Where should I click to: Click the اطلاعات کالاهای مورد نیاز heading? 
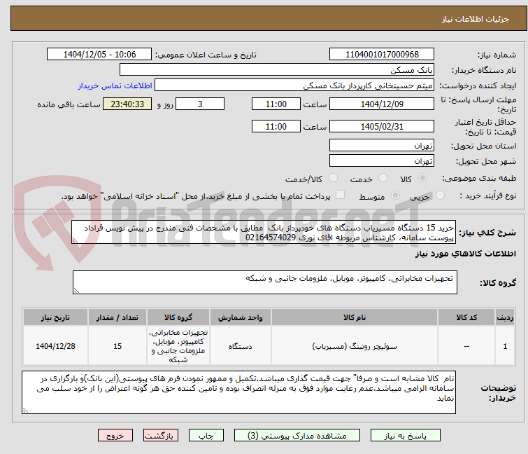tap(465, 254)
